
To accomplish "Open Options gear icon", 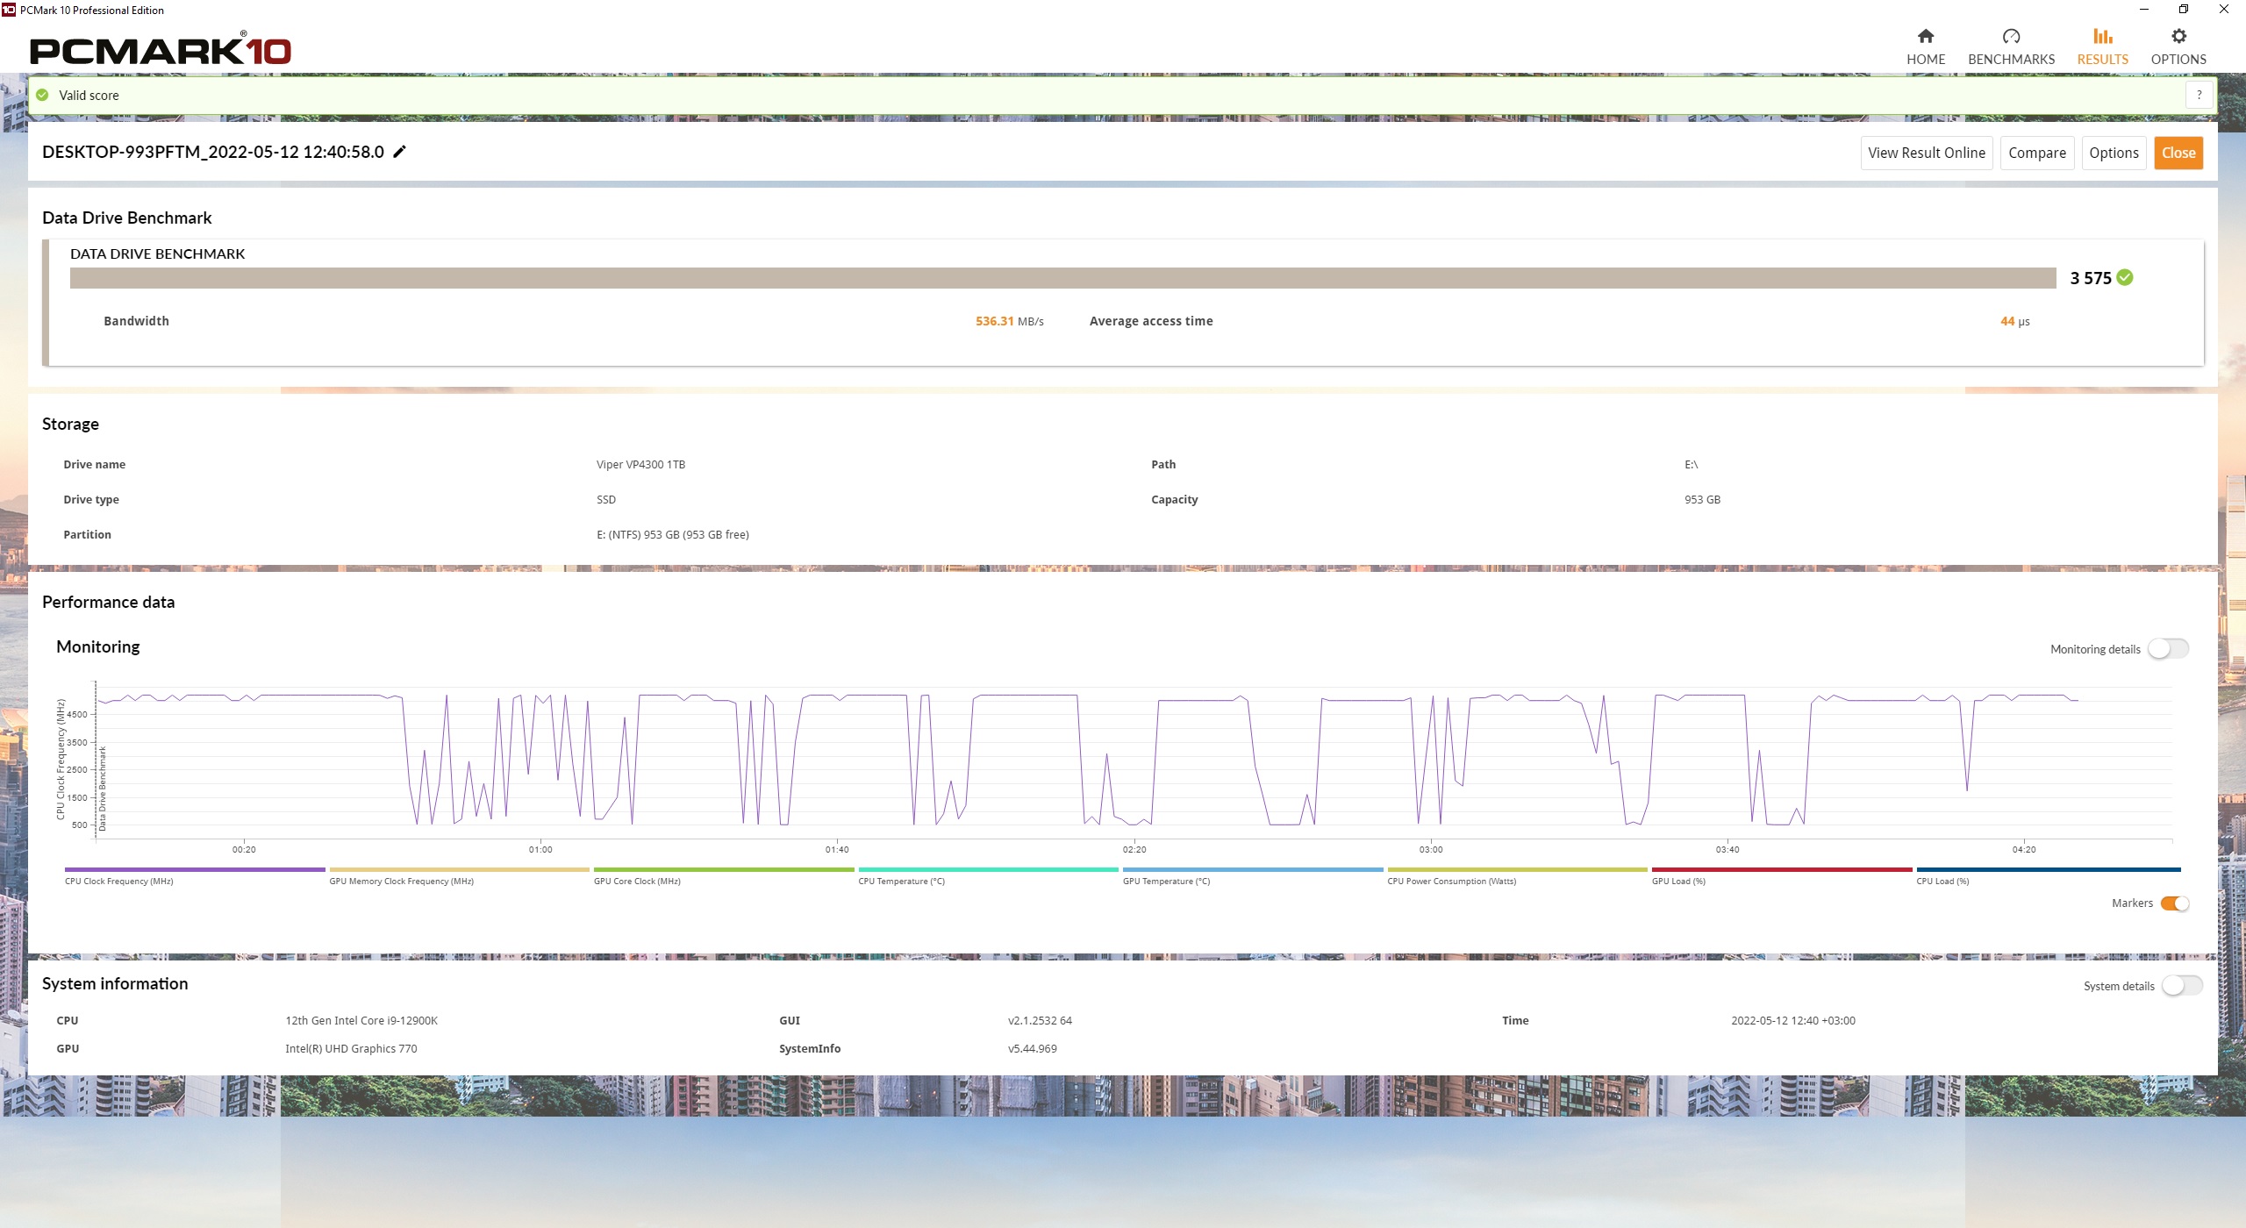I will [2178, 36].
